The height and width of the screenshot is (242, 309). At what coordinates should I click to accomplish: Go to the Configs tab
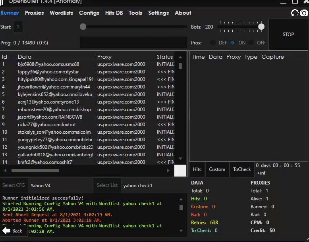pos(89,13)
